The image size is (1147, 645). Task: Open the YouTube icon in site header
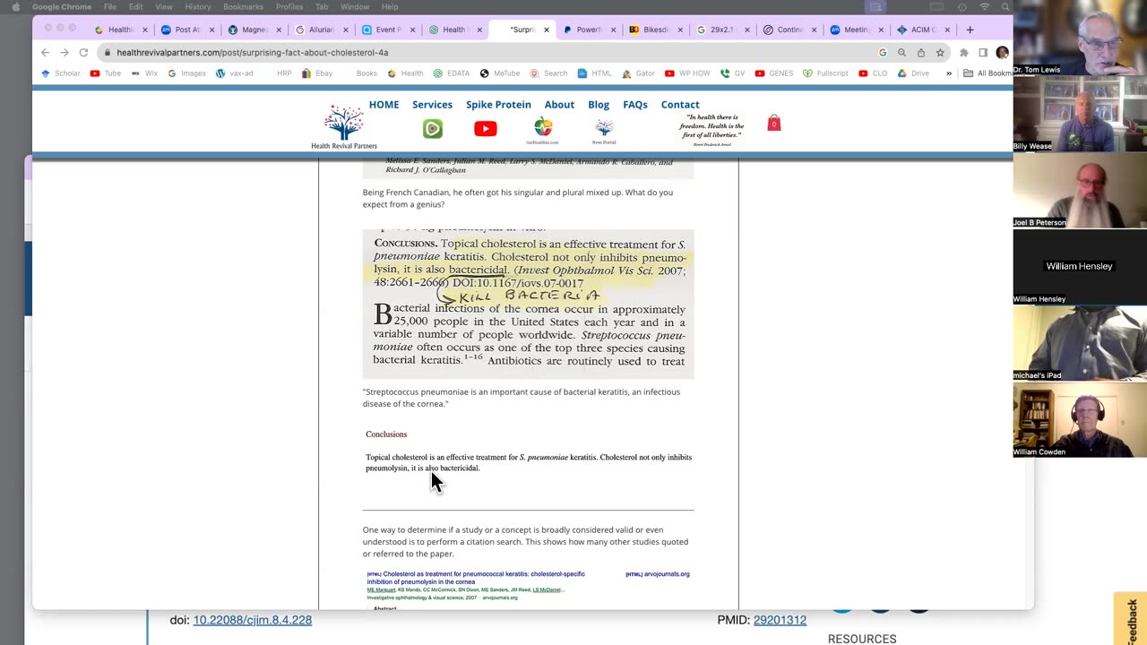(x=486, y=129)
